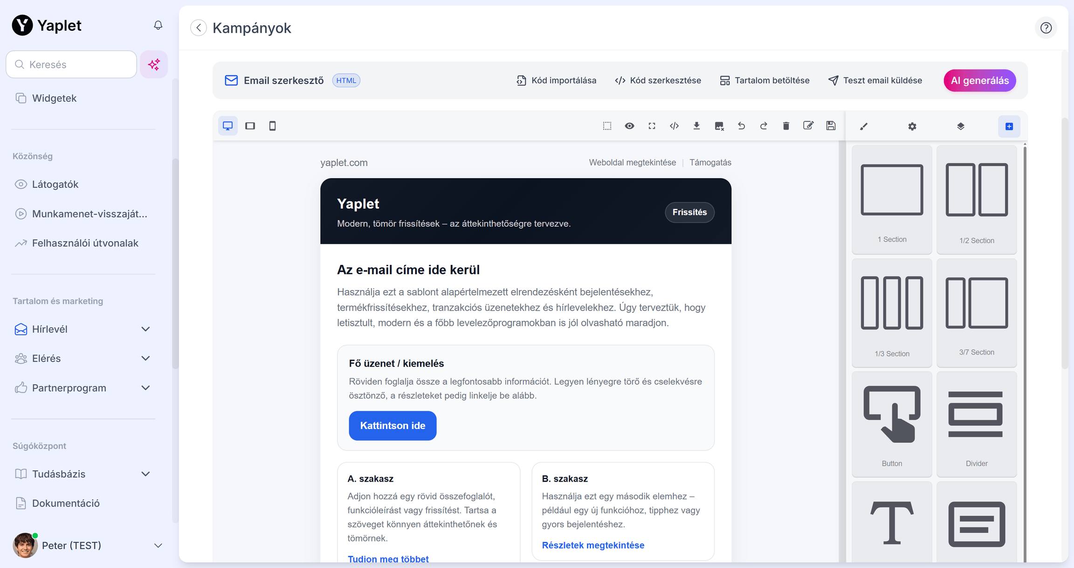The width and height of the screenshot is (1074, 568).
Task: Click the Keresés search field
Action: coord(71,64)
